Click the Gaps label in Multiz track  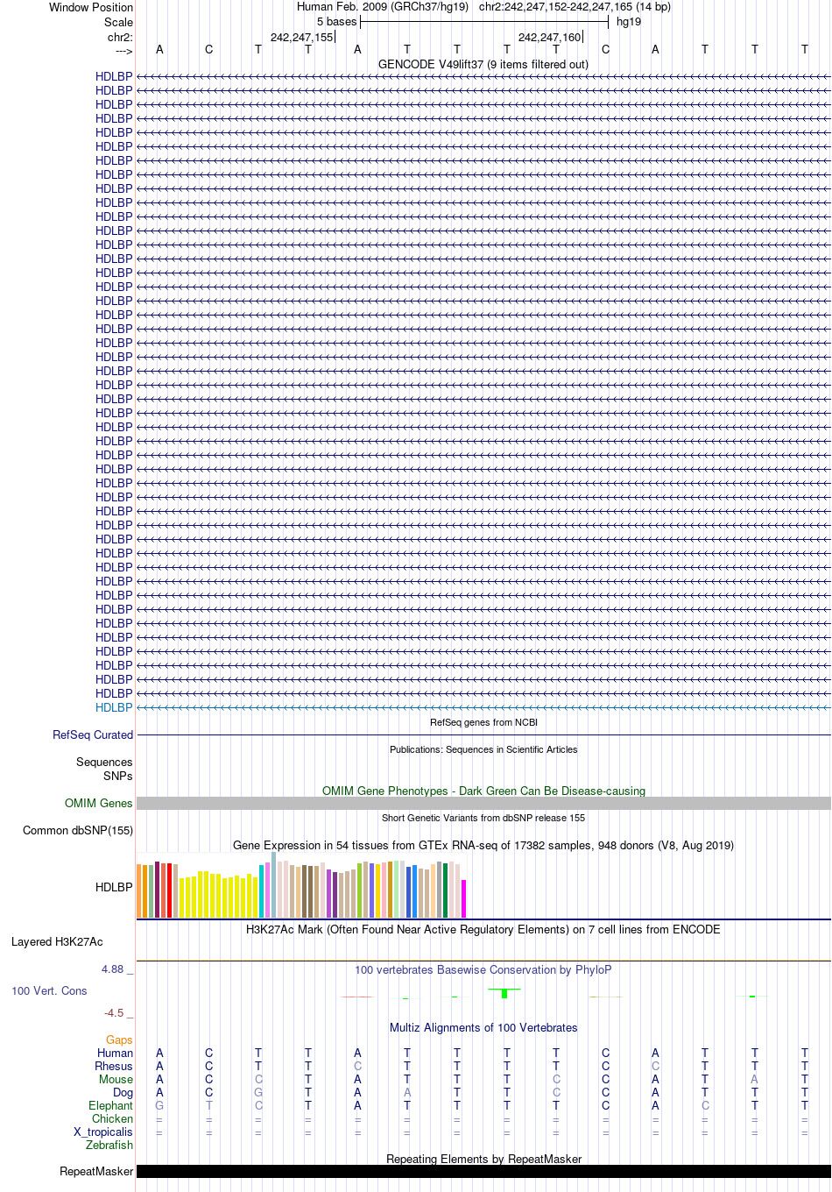(119, 1039)
